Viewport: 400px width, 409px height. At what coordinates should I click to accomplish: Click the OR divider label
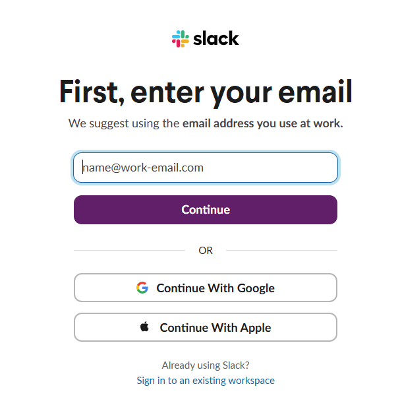pyautogui.click(x=206, y=251)
